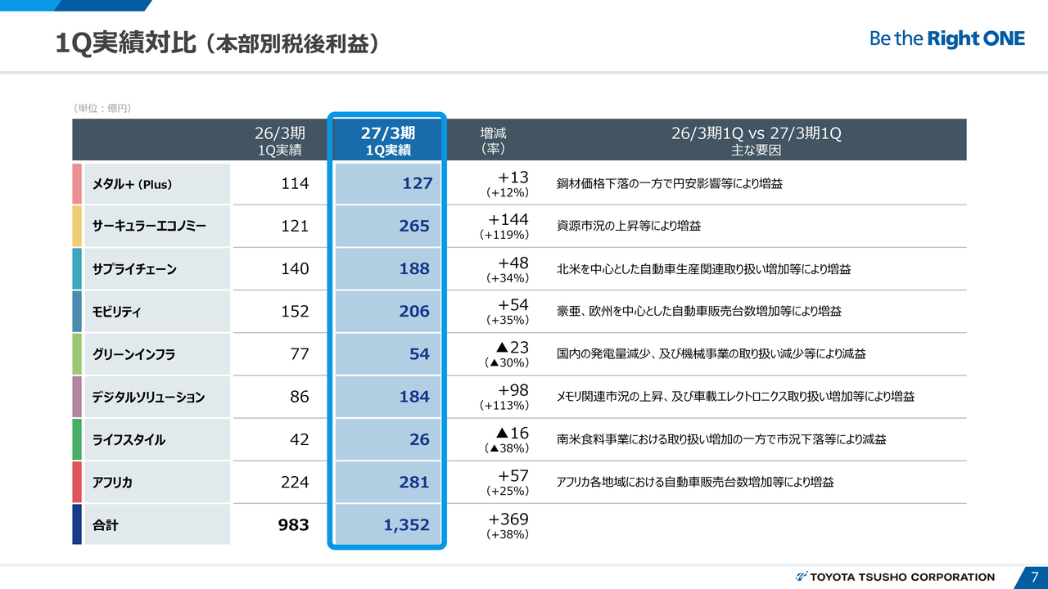This screenshot has width=1048, height=589.
Task: Click value 121 in サーキュラーエコノミー row
Action: tap(295, 226)
